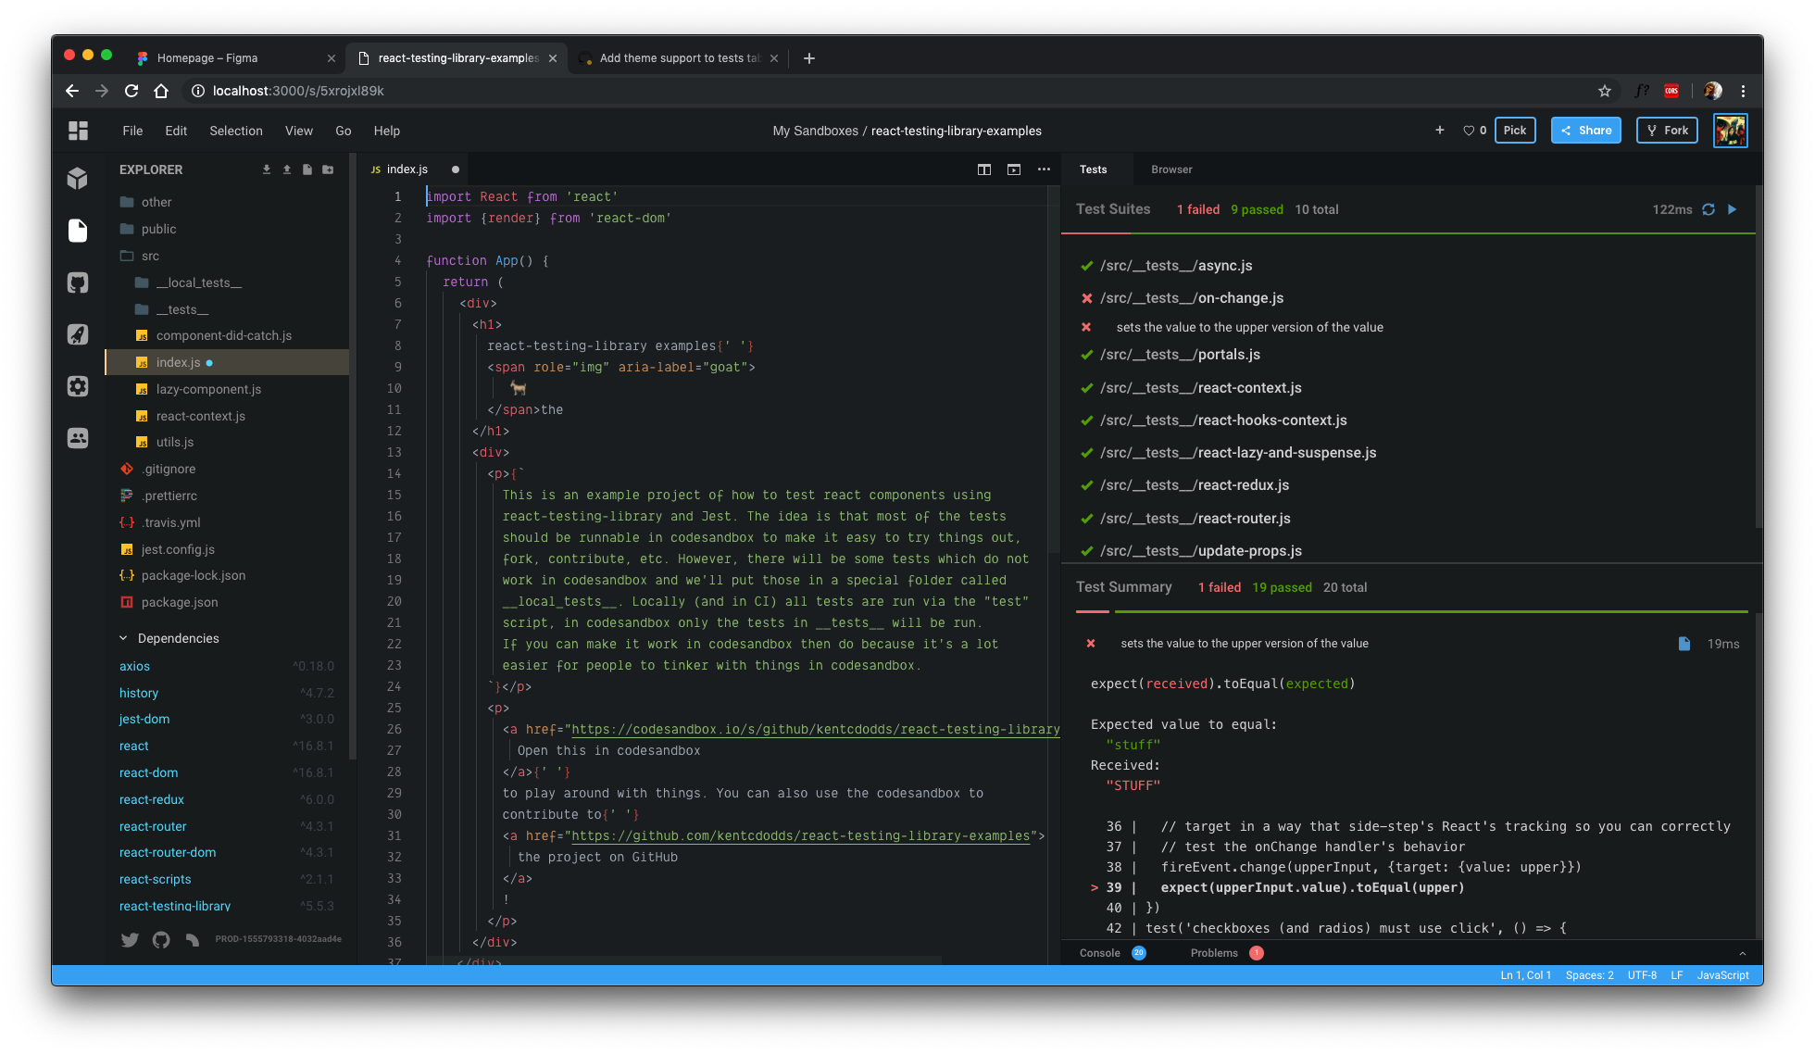Viewport: 1815px width, 1054px height.
Task: Expand the __tests__ folder
Action: point(182,309)
